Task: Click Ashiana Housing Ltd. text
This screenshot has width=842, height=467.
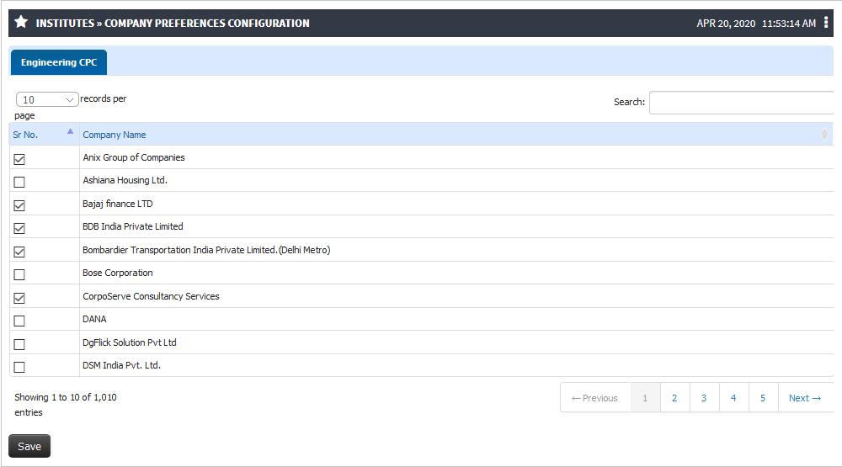Action: (125, 180)
